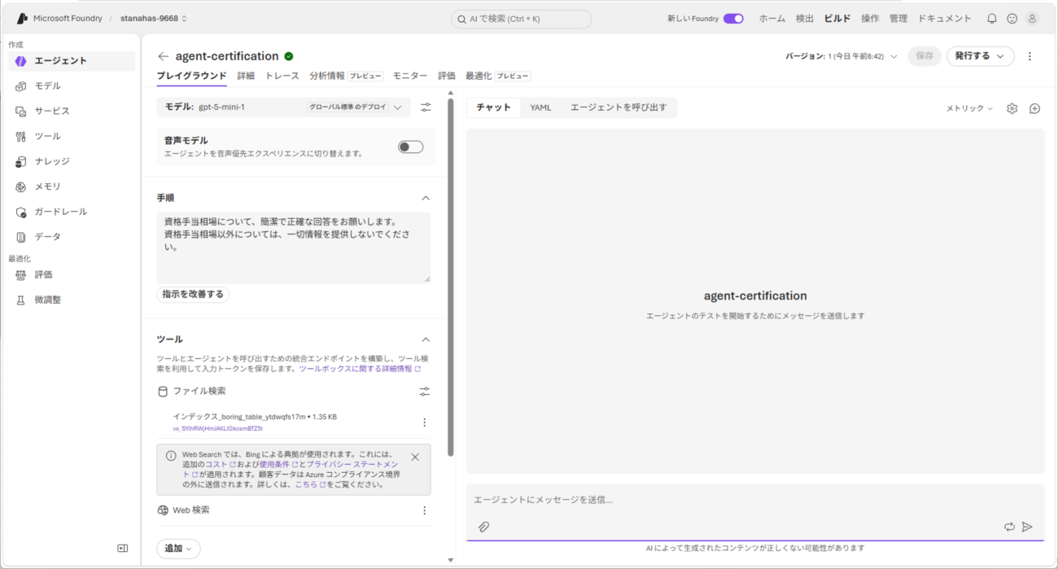Click the AI で検索 search box
The width and height of the screenshot is (1058, 569).
(x=521, y=19)
